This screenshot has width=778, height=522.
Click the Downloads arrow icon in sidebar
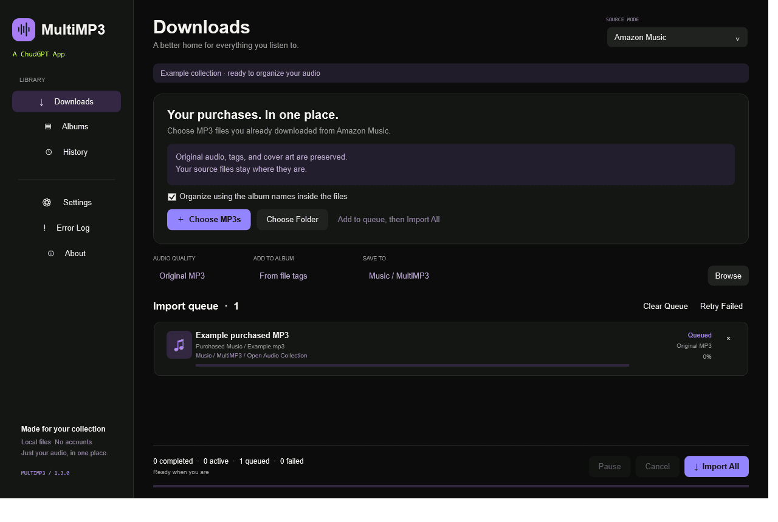click(x=41, y=102)
